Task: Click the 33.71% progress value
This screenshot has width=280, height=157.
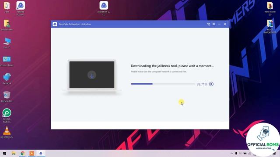Action: pos(202,84)
